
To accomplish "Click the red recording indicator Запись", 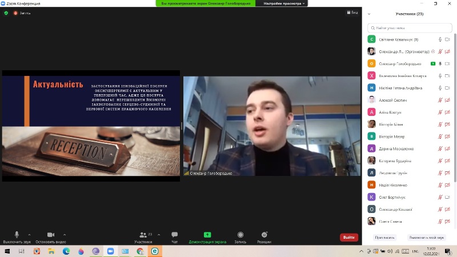I will [x=22, y=13].
